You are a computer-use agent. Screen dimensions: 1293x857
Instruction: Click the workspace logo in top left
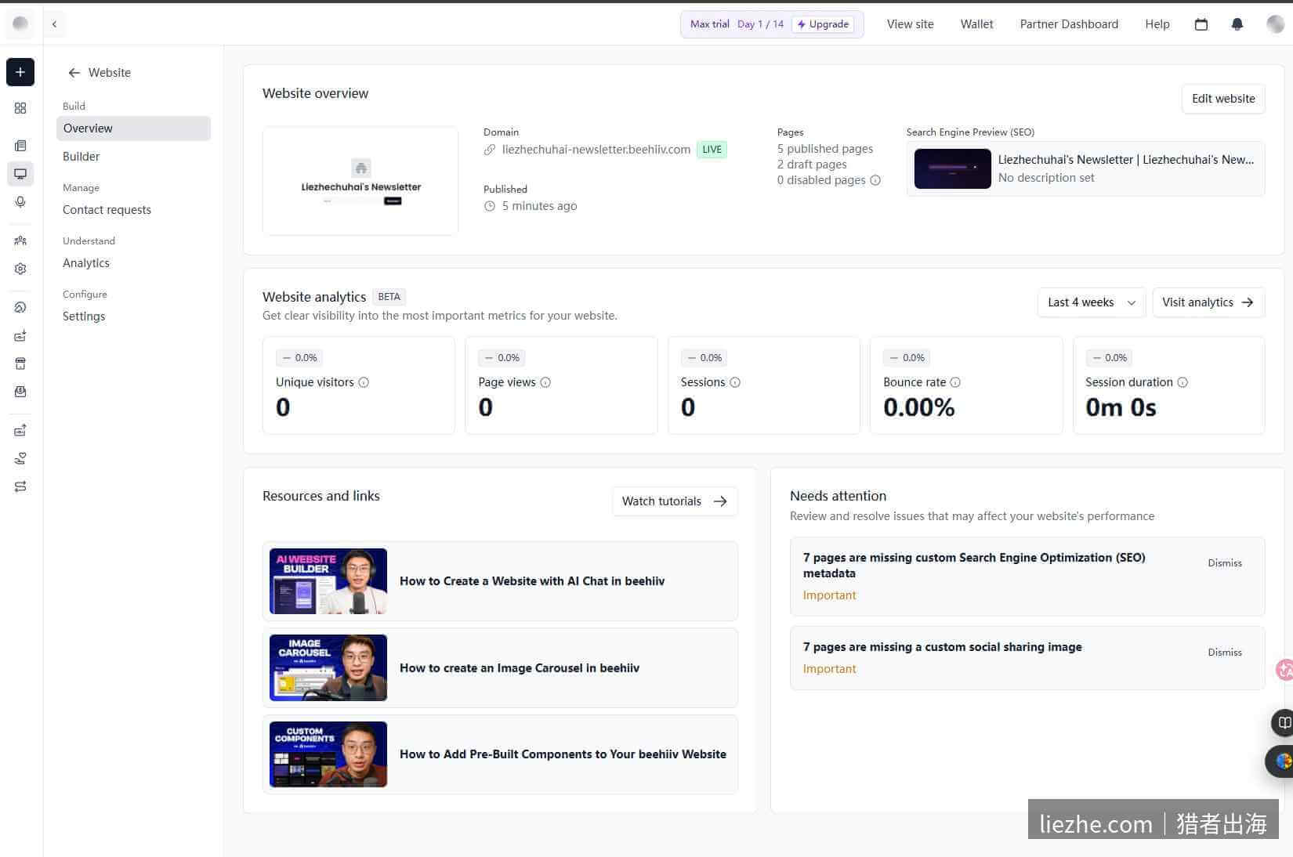20,24
